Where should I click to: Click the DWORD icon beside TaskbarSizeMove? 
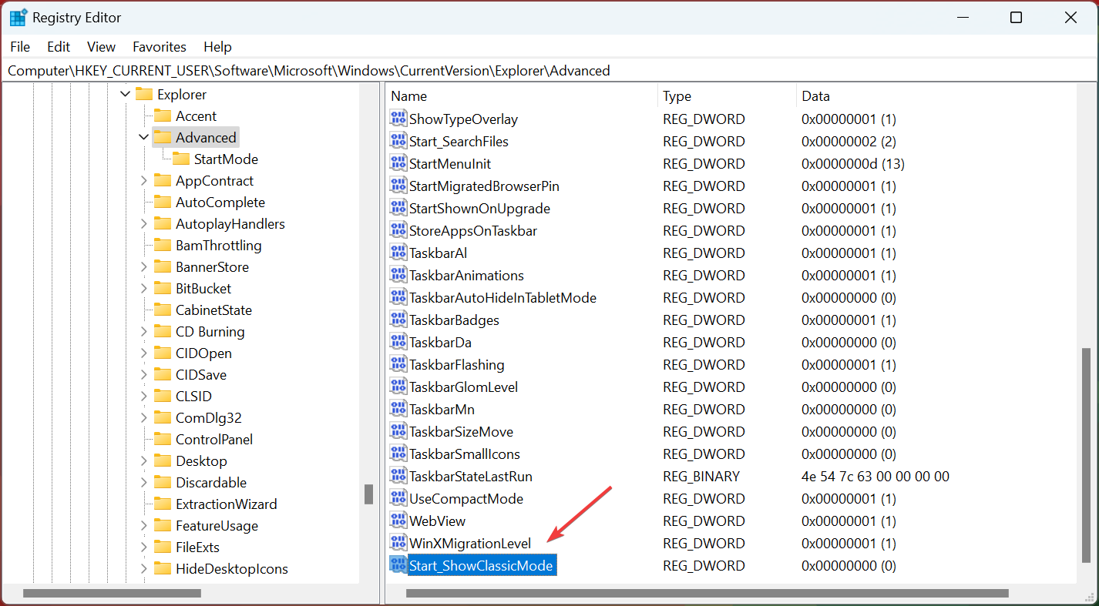tap(398, 431)
